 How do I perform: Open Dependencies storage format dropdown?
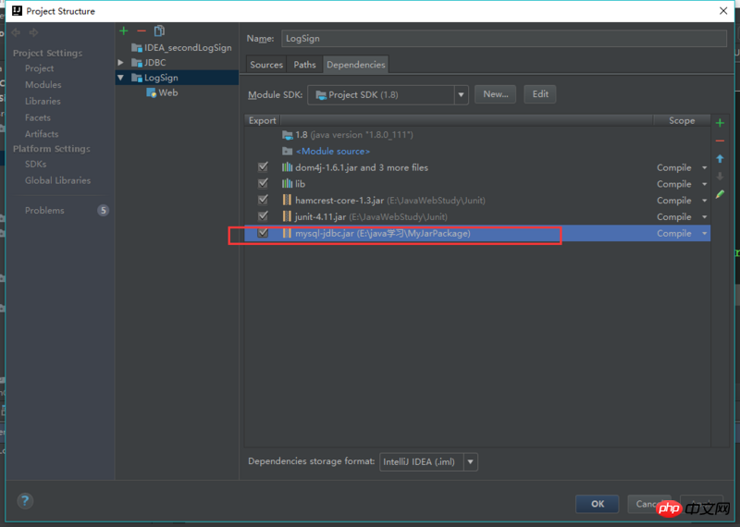[471, 462]
